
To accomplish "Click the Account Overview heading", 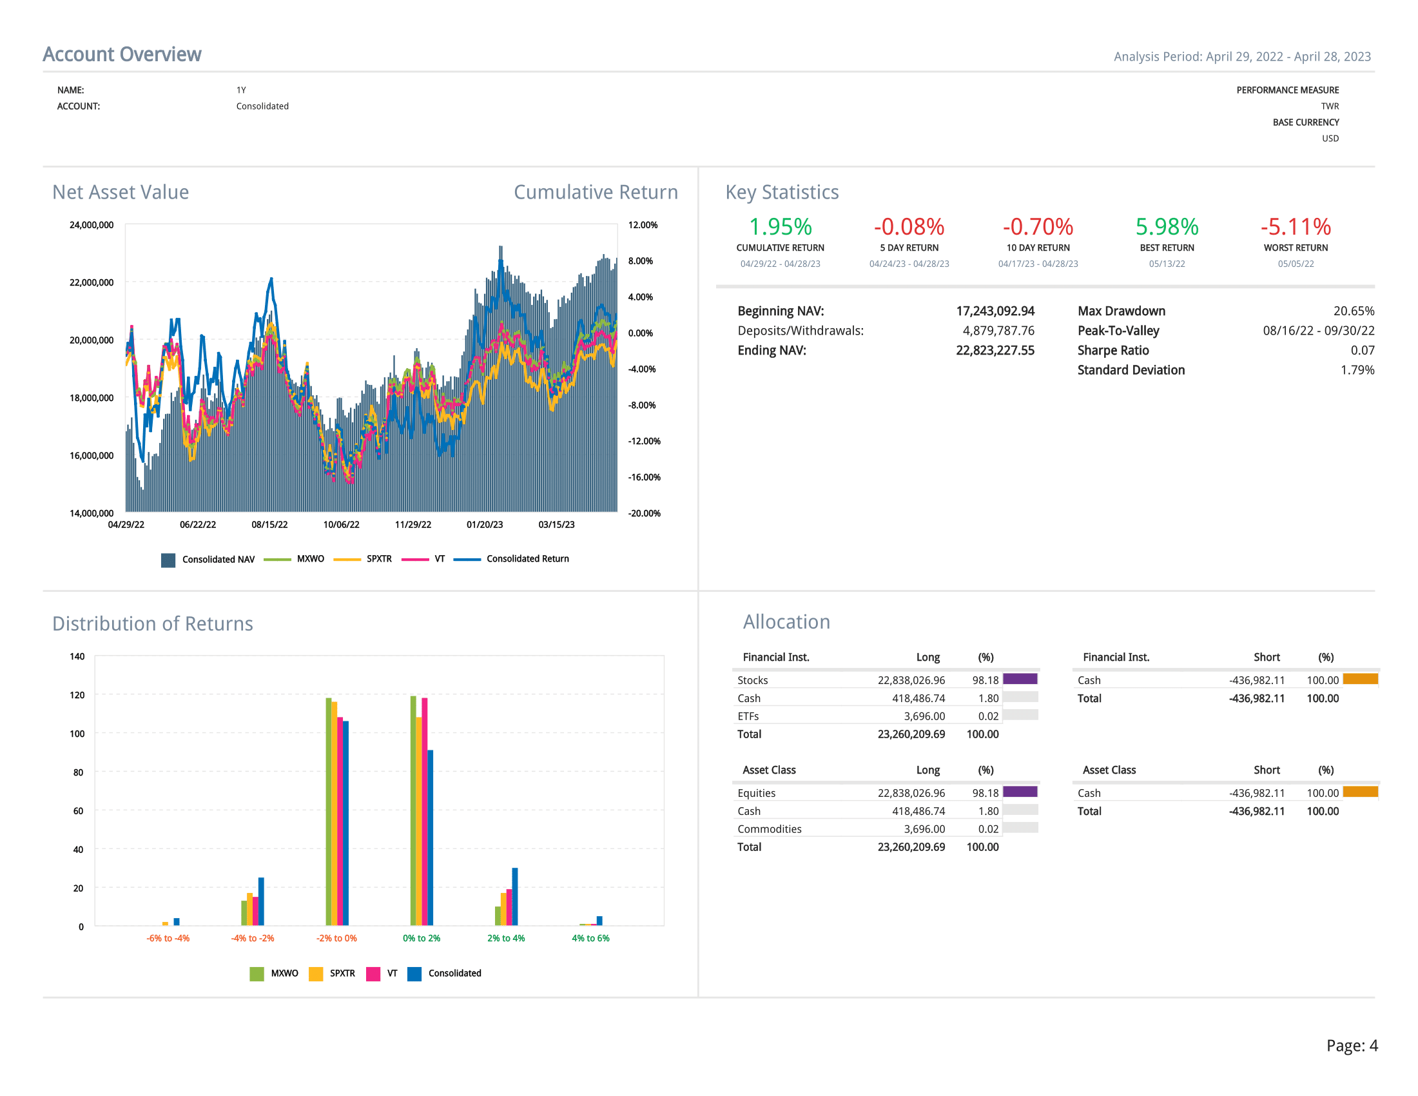I will (122, 55).
